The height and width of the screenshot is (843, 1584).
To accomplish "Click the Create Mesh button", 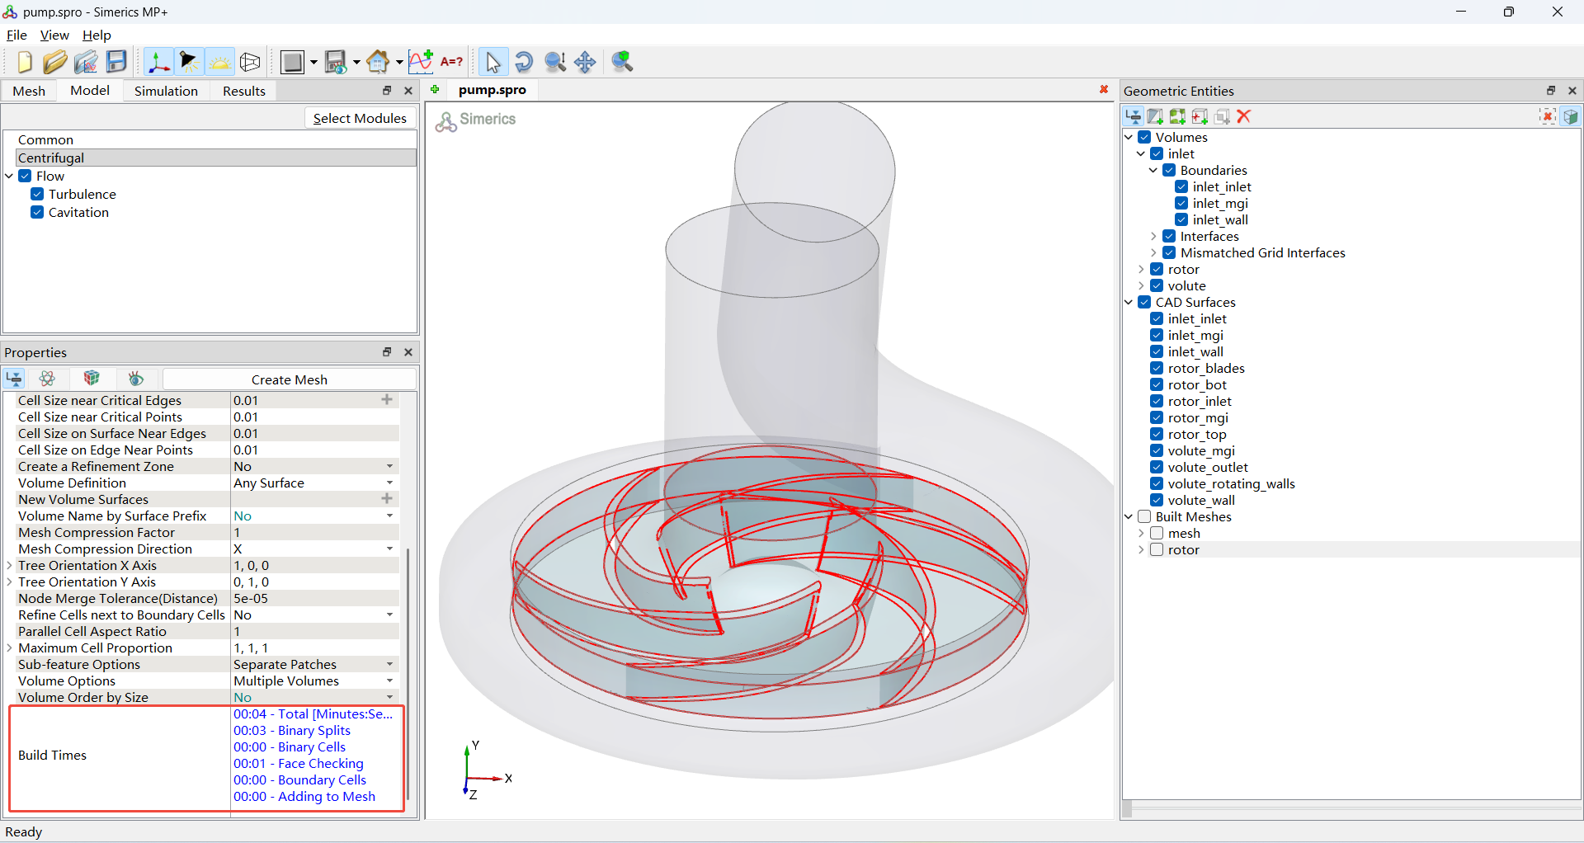I will [x=290, y=379].
